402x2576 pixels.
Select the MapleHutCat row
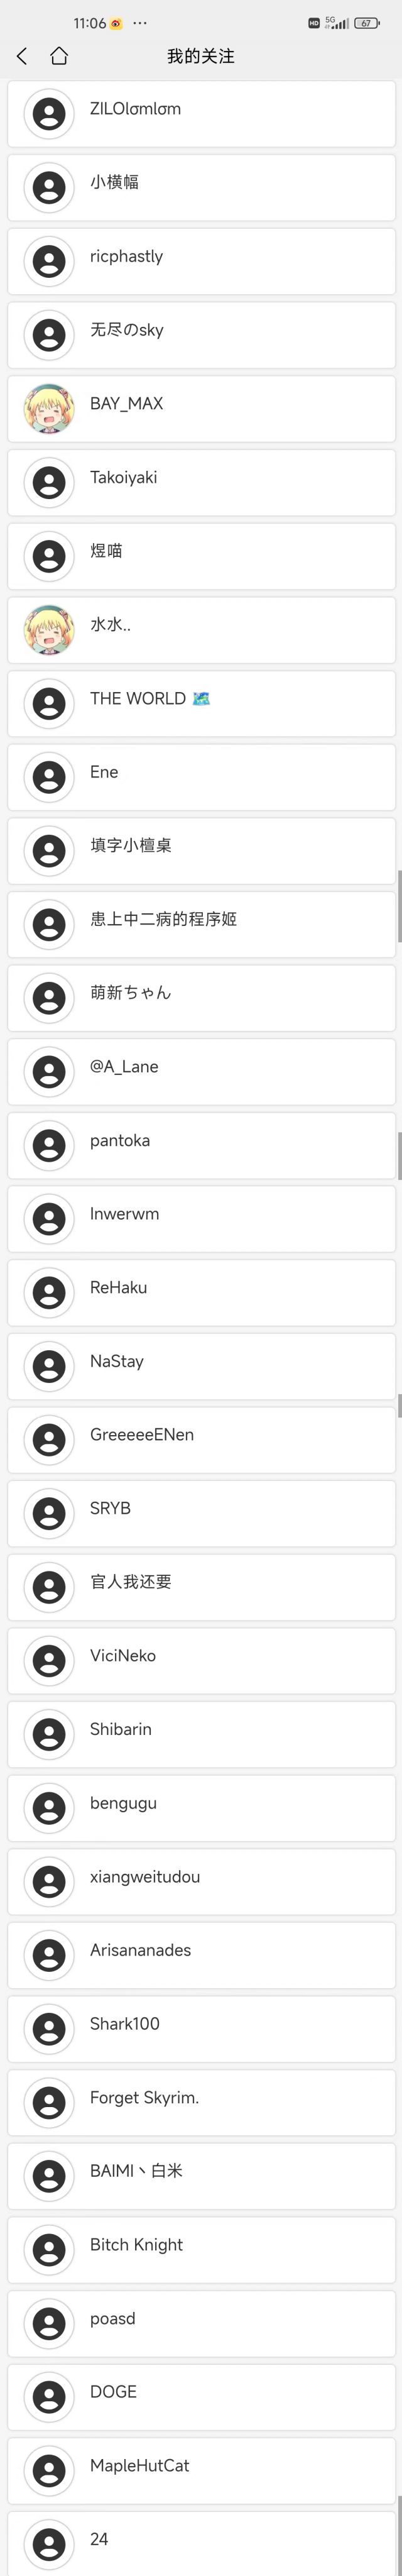201,2470
